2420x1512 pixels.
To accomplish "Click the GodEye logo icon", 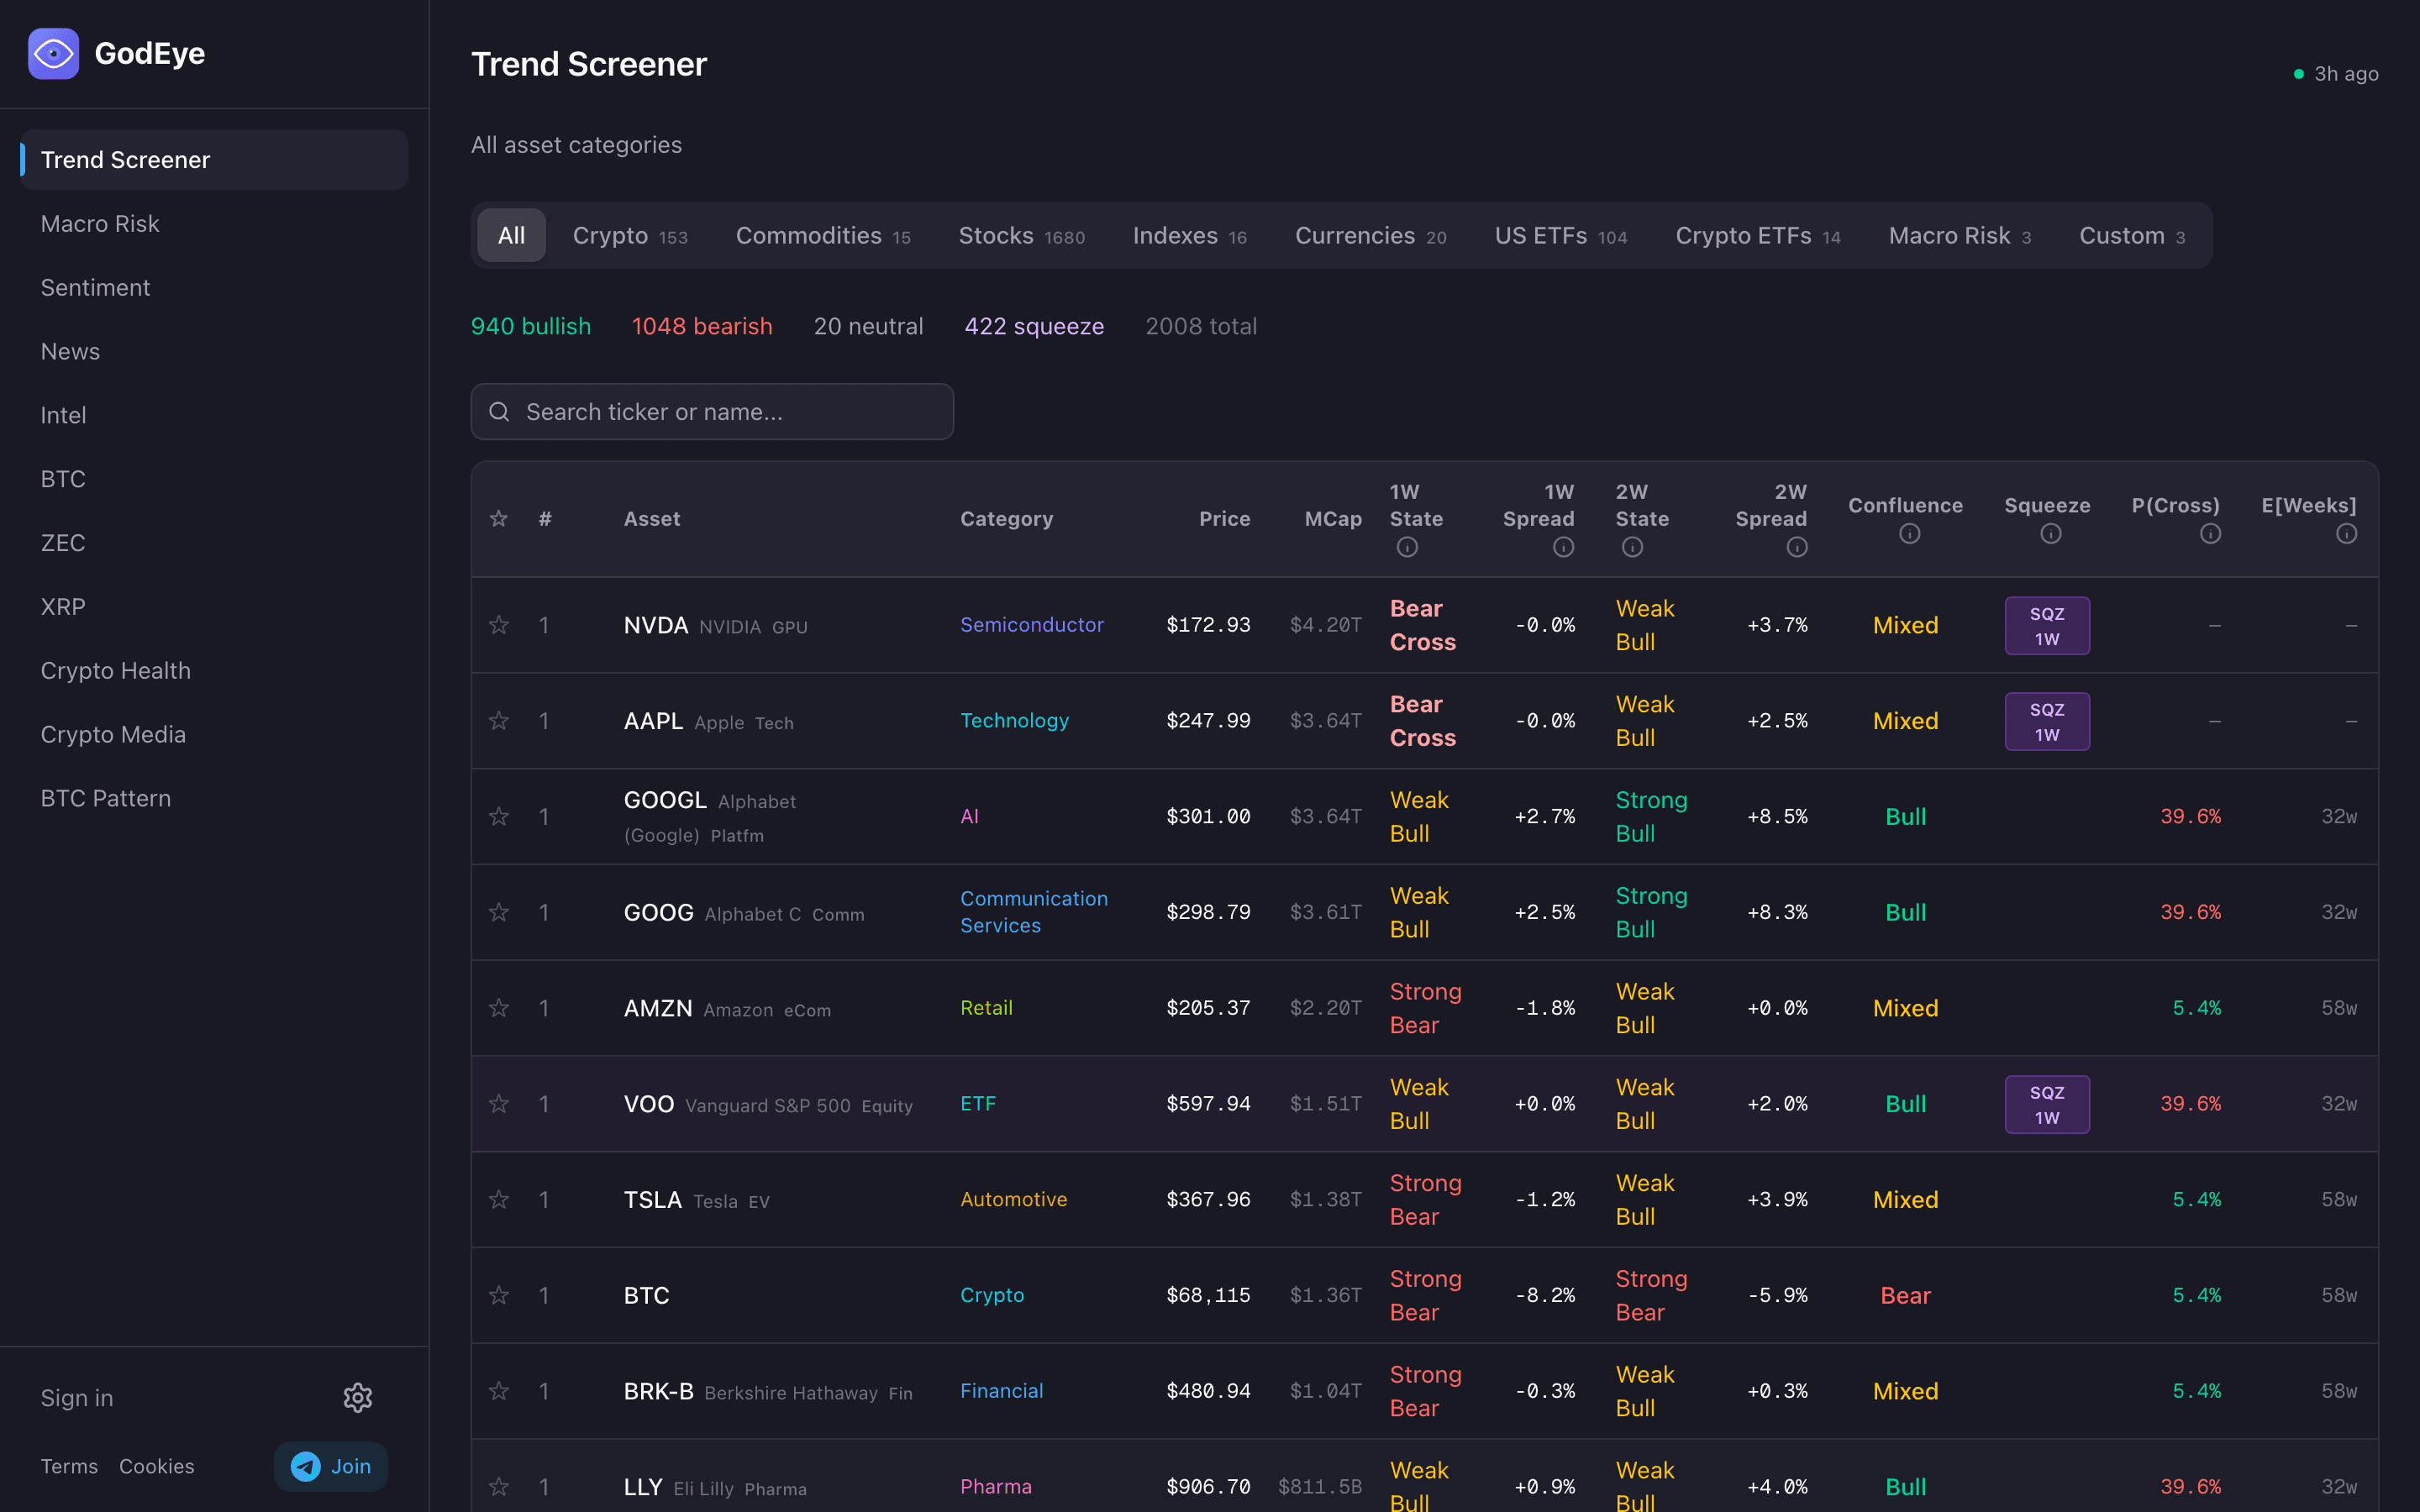I will pos(53,53).
